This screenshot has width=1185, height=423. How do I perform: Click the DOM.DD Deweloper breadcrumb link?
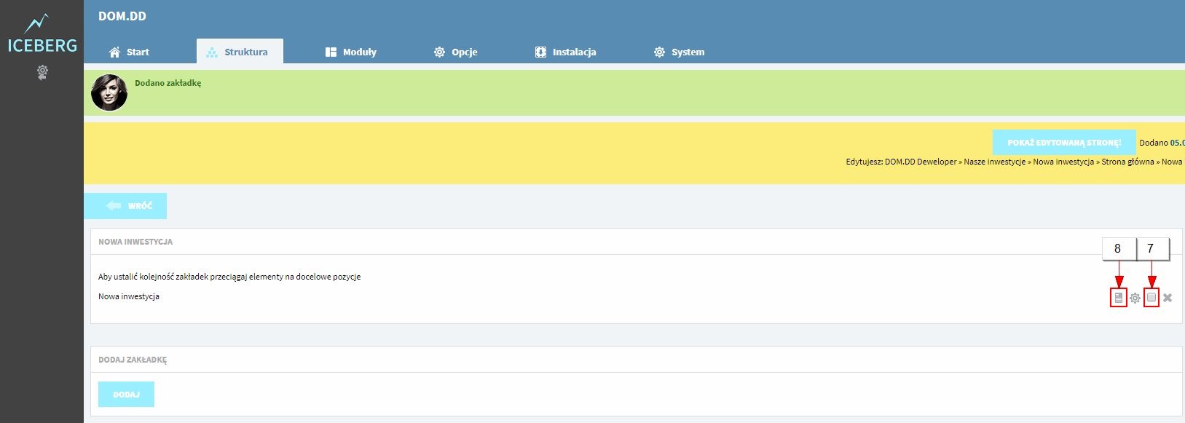pos(921,162)
